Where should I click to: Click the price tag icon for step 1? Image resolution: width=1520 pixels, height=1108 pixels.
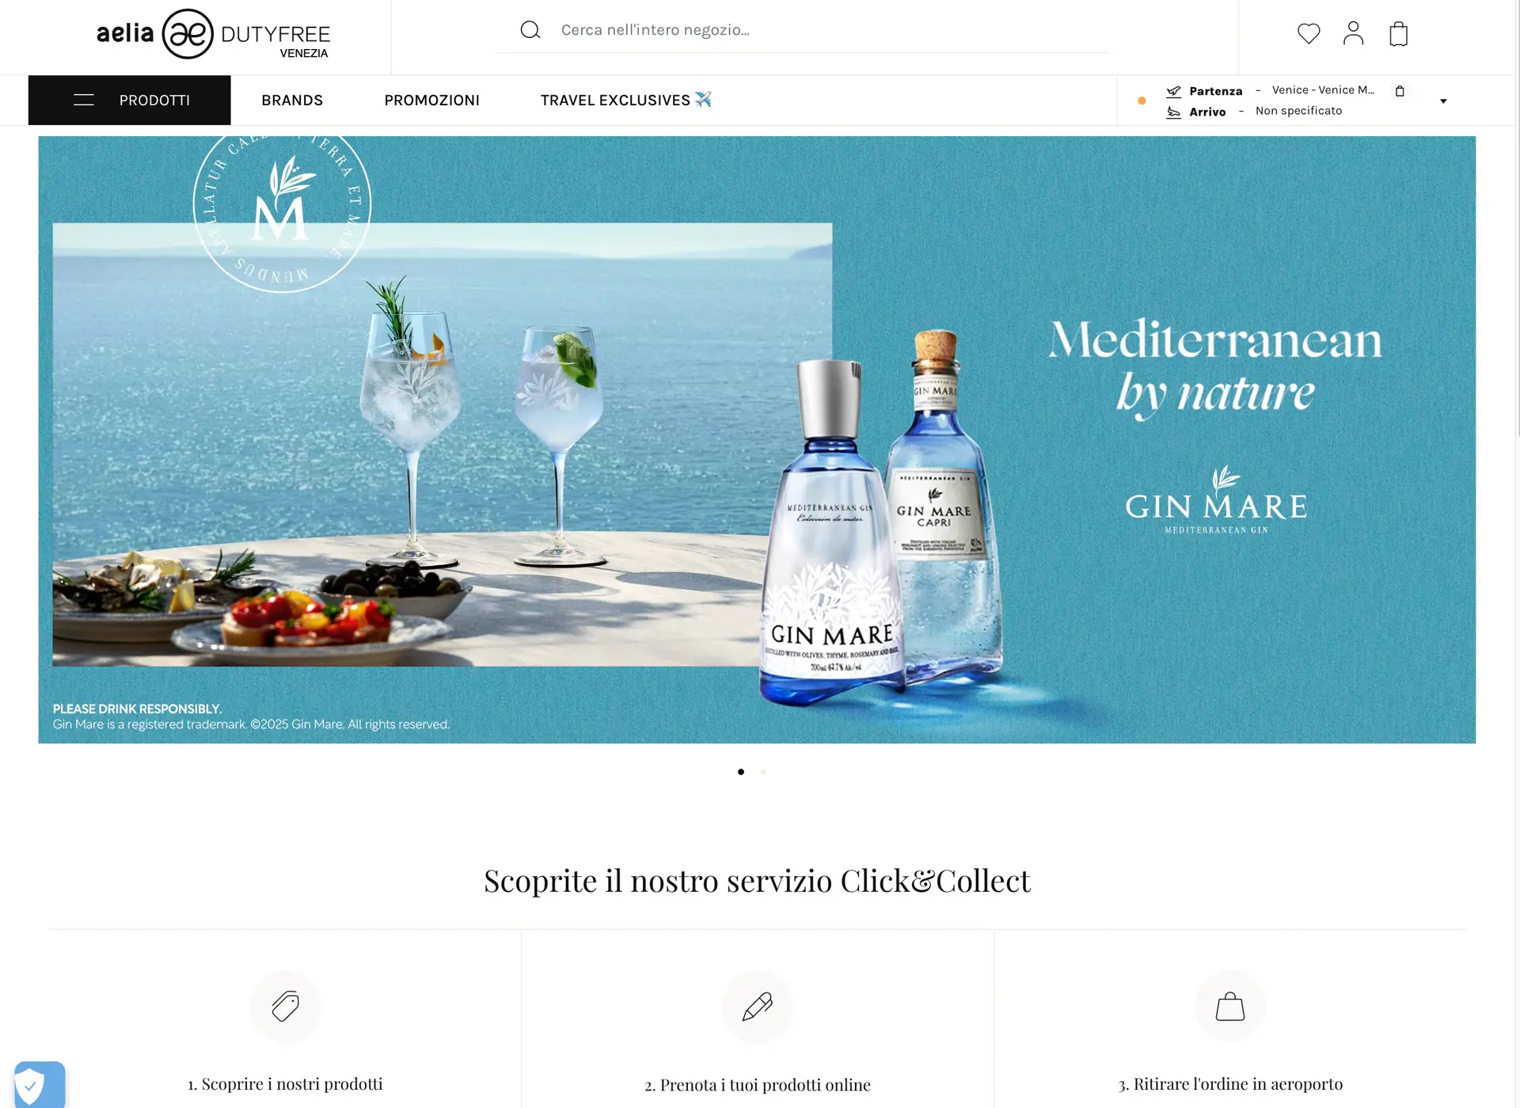(286, 1006)
